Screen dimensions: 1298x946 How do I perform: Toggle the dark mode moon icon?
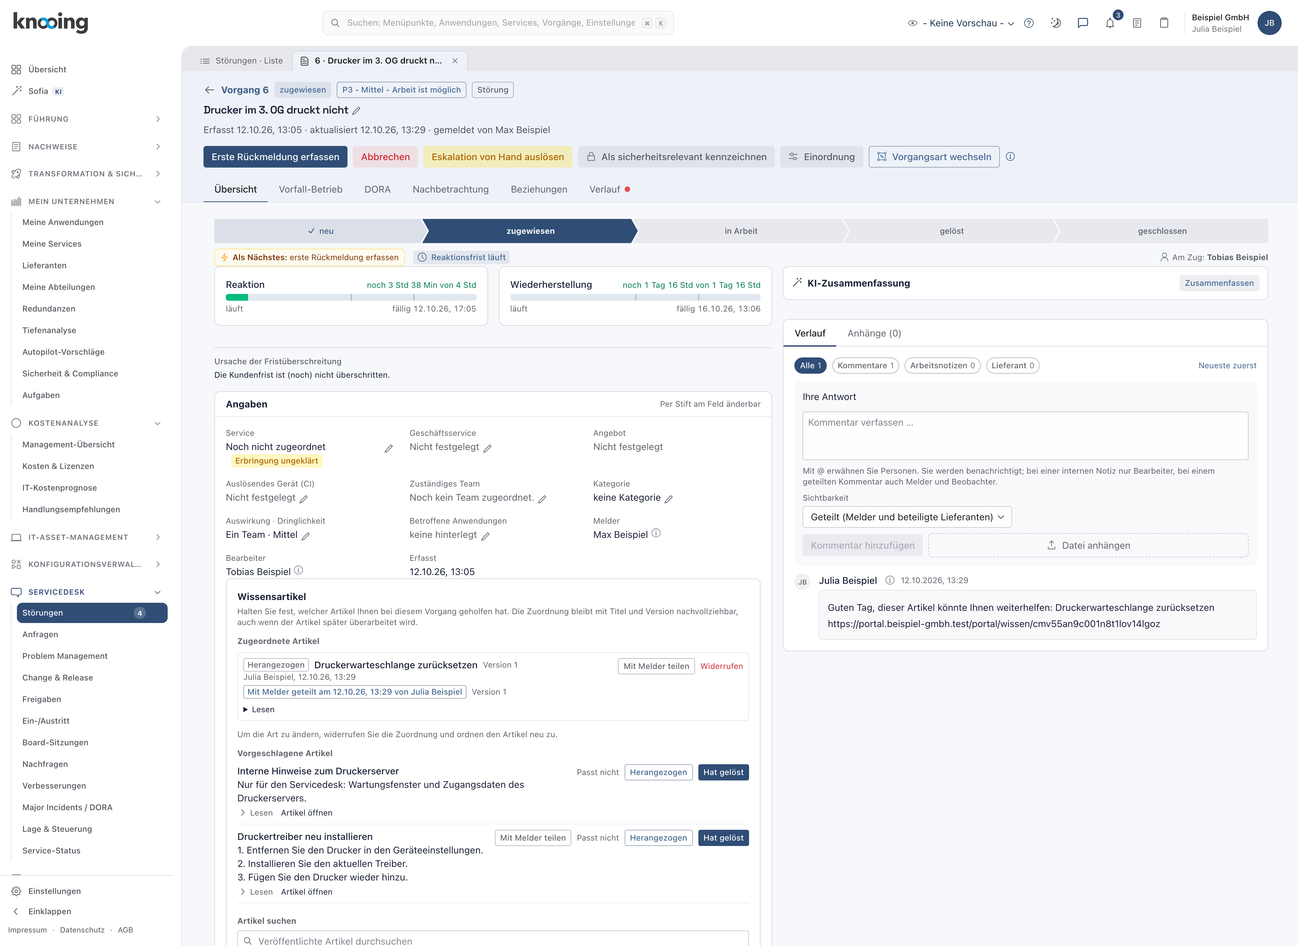pyautogui.click(x=1056, y=23)
